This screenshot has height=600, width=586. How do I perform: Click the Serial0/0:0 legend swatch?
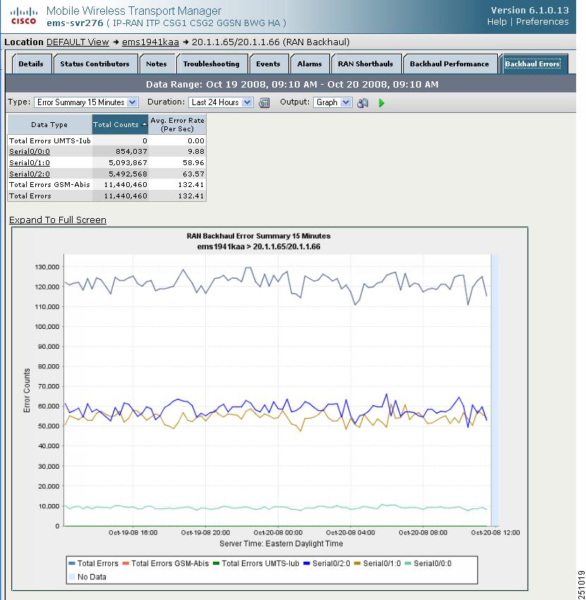click(408, 563)
